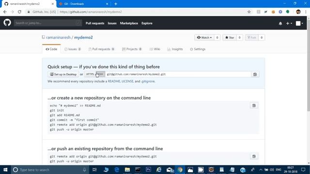Screen dimensions: 310x174
Task: Open the Chrome profile avatar
Action: point(298,12)
